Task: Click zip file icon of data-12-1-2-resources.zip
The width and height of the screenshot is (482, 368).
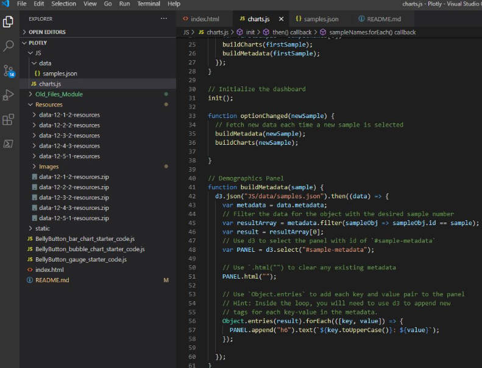Action: point(34,177)
